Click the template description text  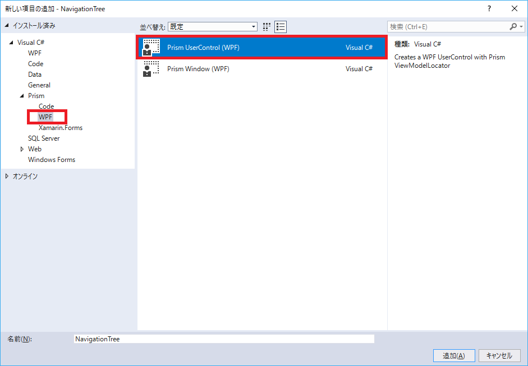point(449,61)
